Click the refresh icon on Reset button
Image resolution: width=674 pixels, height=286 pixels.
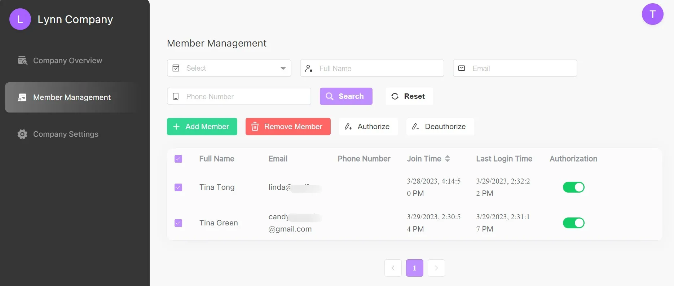(x=395, y=96)
